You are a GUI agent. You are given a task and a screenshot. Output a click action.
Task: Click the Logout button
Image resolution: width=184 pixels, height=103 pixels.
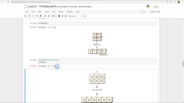tap(156, 7)
